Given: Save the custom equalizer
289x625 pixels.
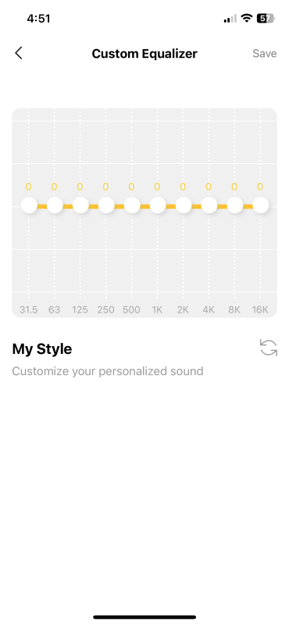Looking at the screenshot, I should [265, 53].
